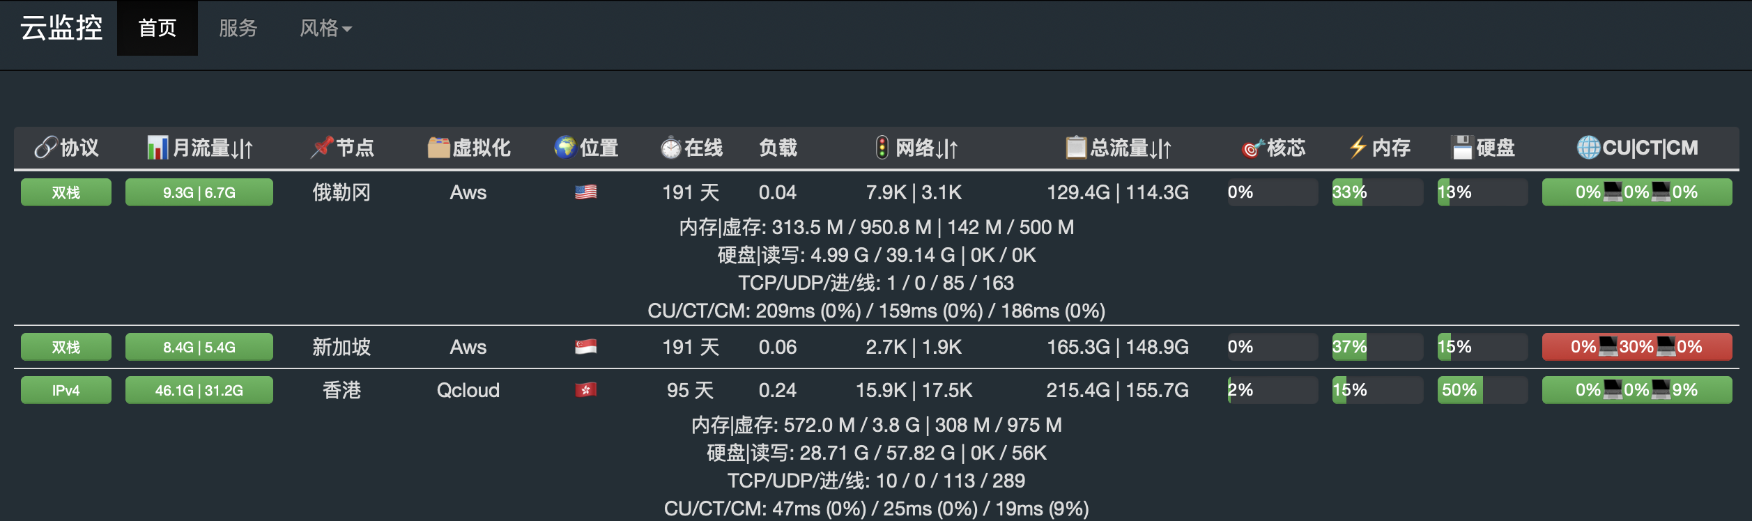This screenshot has height=521, width=1752.
Task: Click the 50% disk usage bar for 香港
Action: [x=1482, y=390]
